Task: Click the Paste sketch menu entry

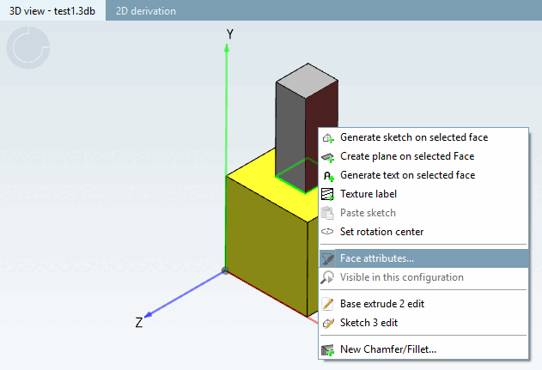Action: [423, 213]
